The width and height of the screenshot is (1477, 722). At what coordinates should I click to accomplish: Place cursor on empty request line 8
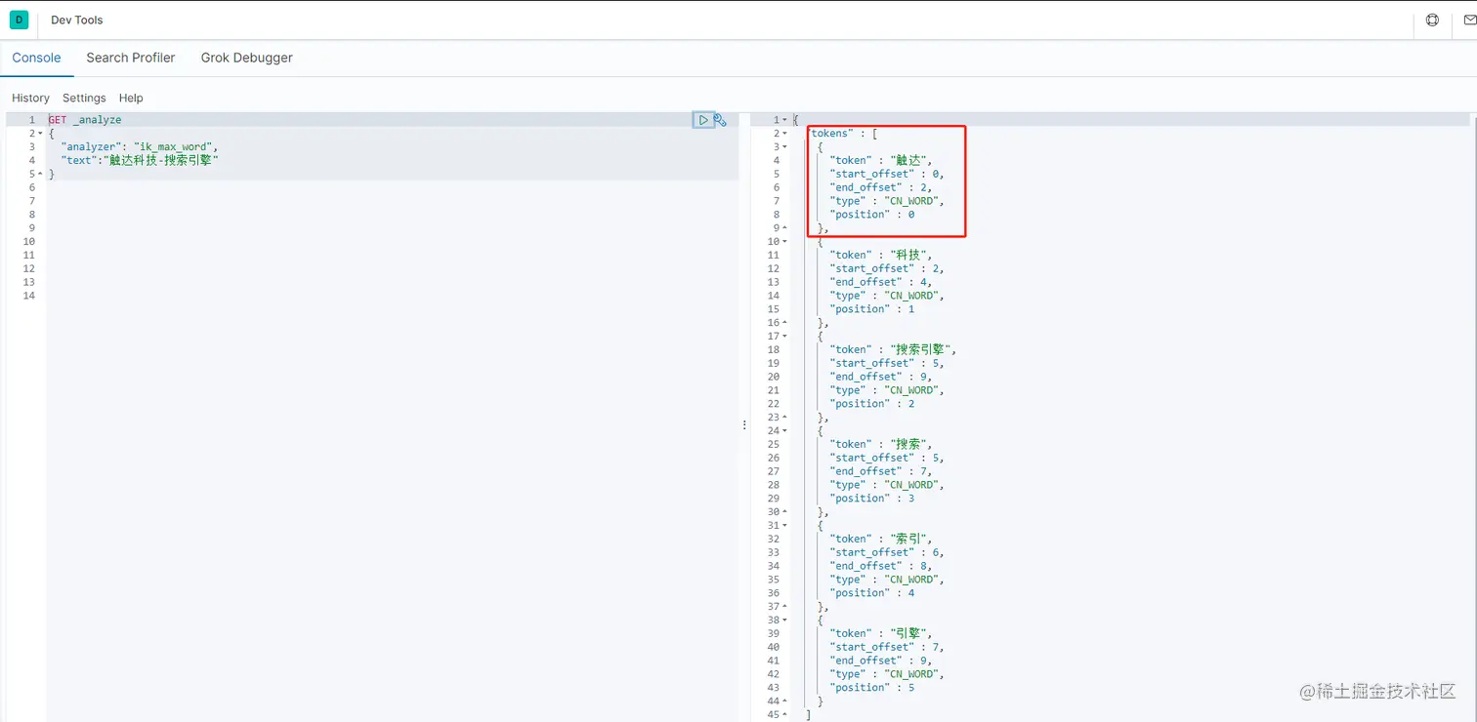point(392,215)
